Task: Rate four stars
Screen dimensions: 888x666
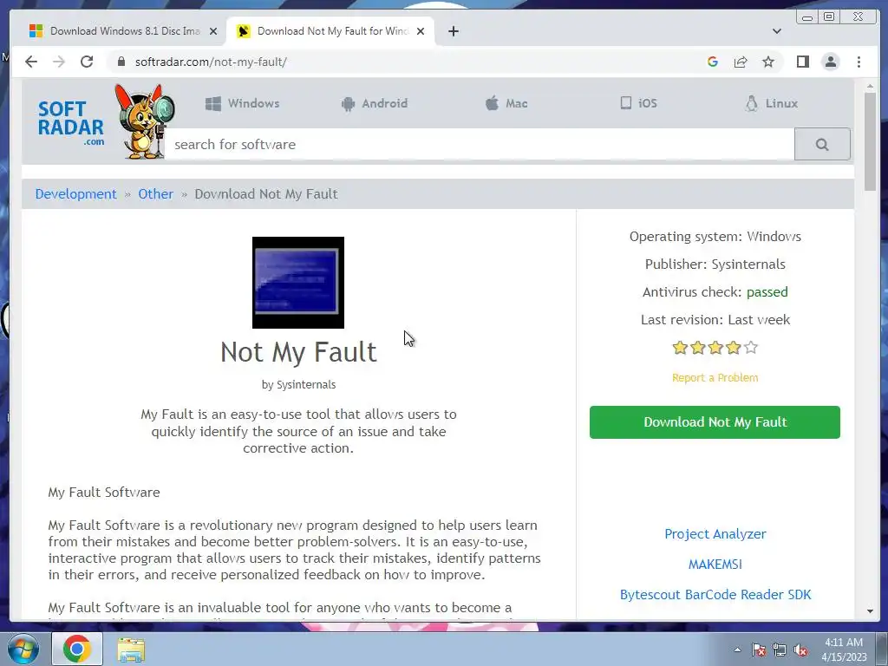Action: [733, 347]
